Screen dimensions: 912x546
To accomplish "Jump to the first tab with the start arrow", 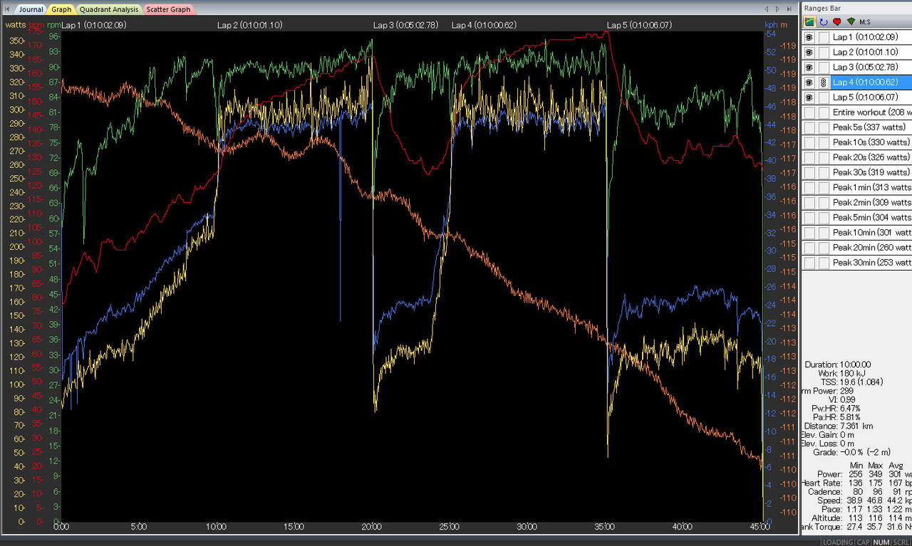I will [6, 9].
